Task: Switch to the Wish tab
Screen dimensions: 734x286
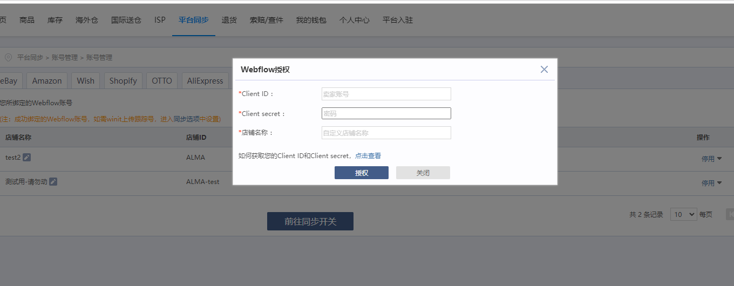Action: pyautogui.click(x=85, y=80)
